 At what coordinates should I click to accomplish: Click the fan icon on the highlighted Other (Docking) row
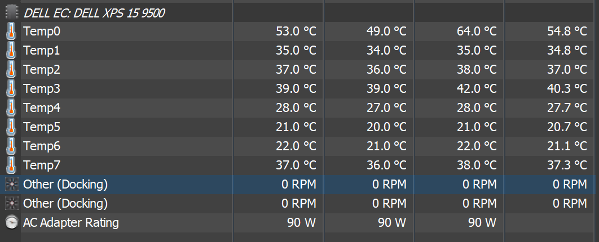pyautogui.click(x=11, y=185)
